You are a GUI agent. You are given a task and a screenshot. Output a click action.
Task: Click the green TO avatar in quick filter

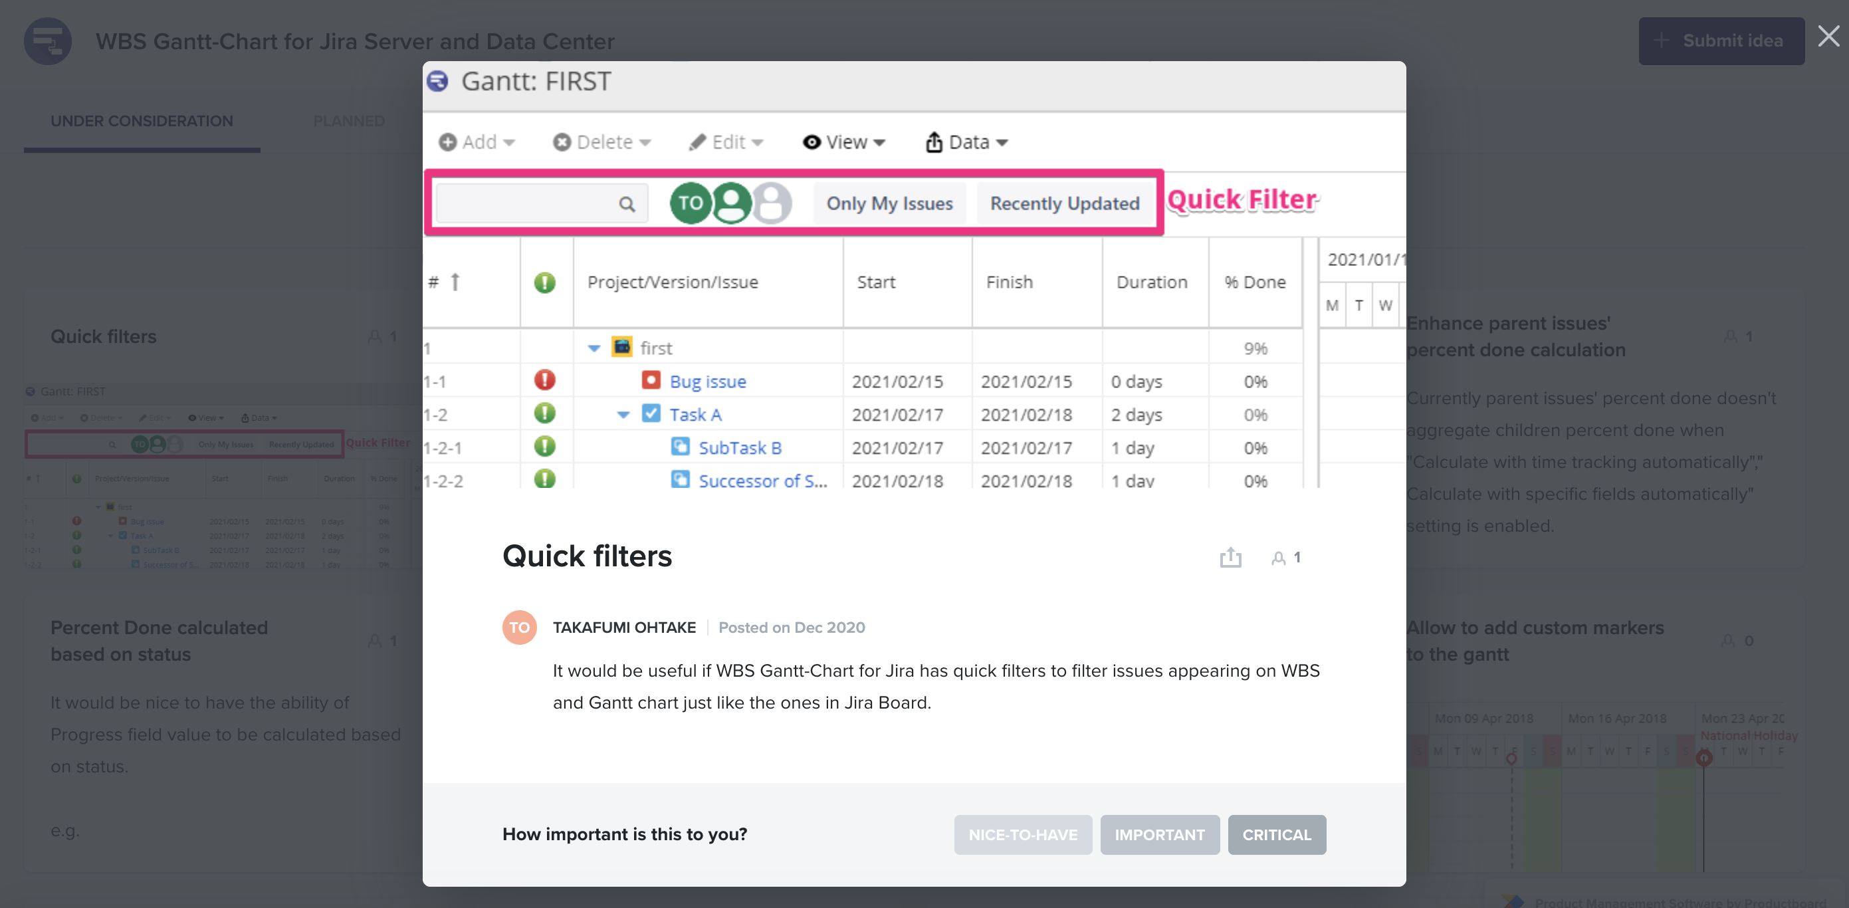point(690,203)
